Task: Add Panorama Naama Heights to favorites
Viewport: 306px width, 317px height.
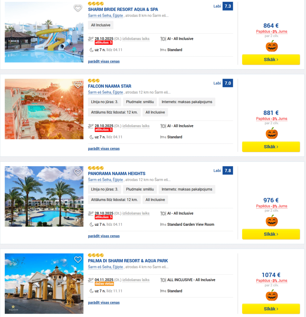Action: (78, 172)
